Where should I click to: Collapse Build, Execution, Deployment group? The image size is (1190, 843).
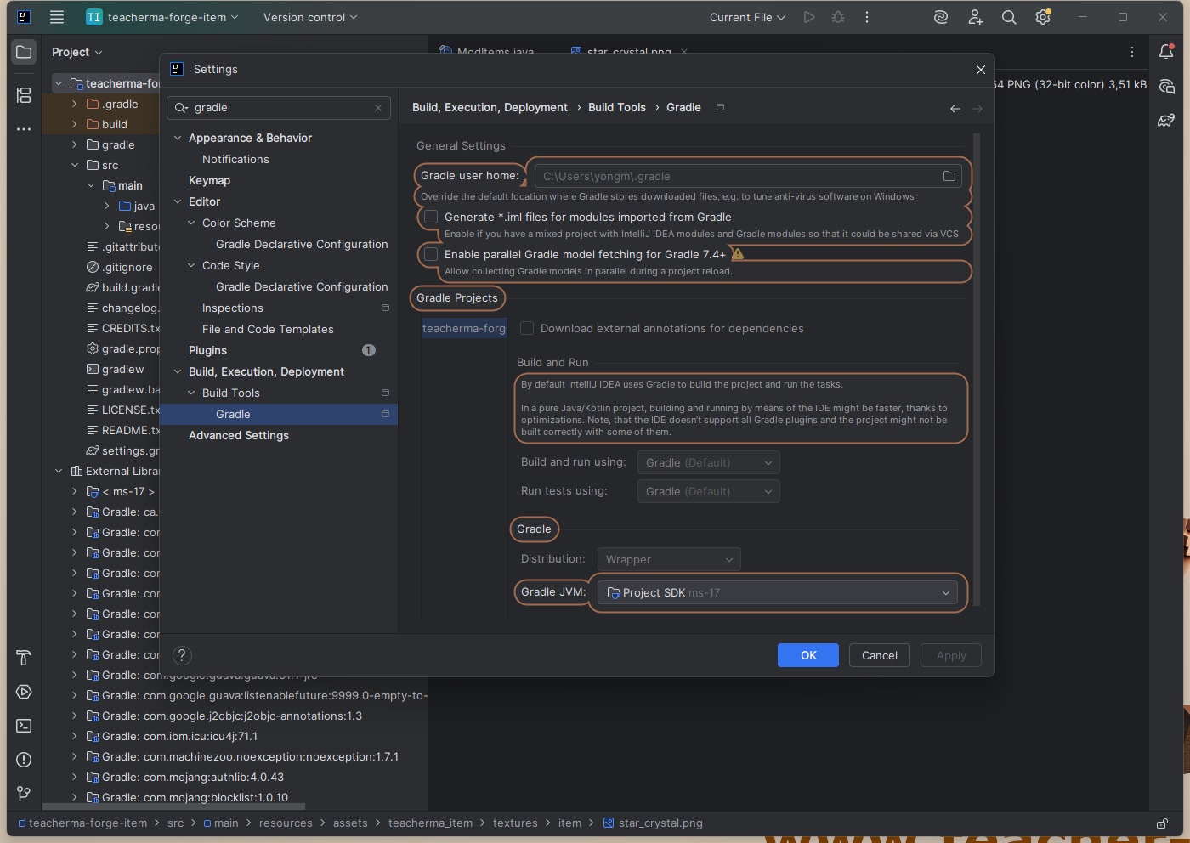[x=178, y=371]
